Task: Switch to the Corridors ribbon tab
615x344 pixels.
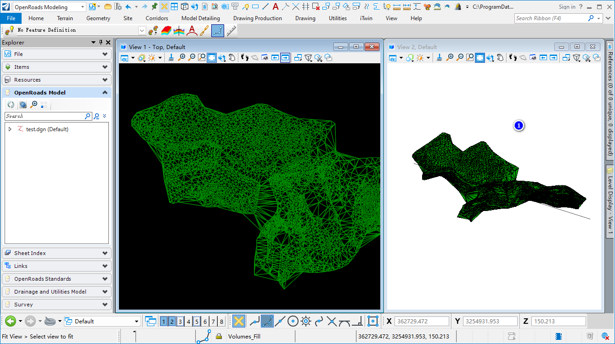Action: 157,18
